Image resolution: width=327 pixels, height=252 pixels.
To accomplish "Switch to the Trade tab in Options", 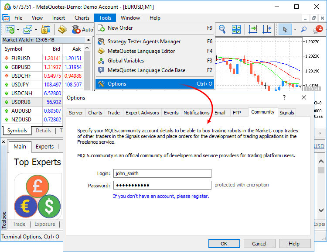I will pyautogui.click(x=113, y=113).
